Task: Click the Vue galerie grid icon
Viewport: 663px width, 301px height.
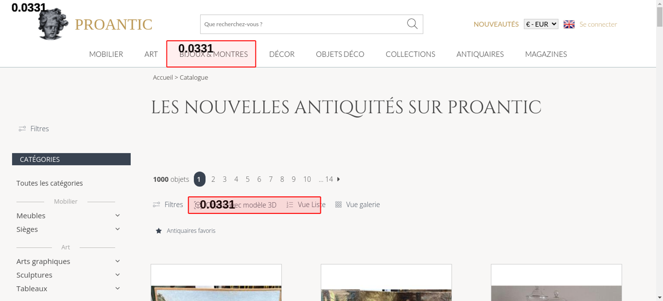Action: (338, 205)
